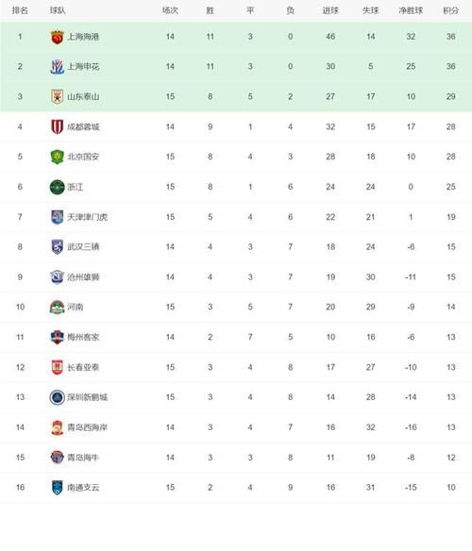The image size is (472, 551).
Task: Sort by the 净胜球 column header
Action: coord(411,11)
